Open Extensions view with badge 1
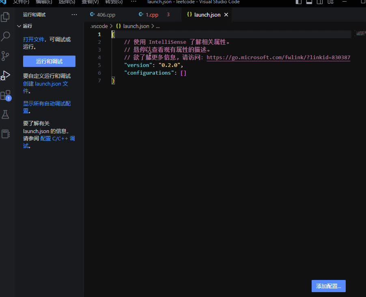This screenshot has width=366, height=297. click(x=6, y=95)
